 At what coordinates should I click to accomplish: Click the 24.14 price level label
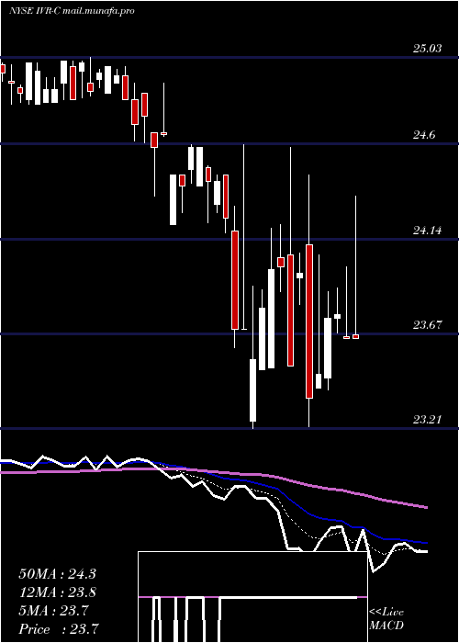coord(427,231)
